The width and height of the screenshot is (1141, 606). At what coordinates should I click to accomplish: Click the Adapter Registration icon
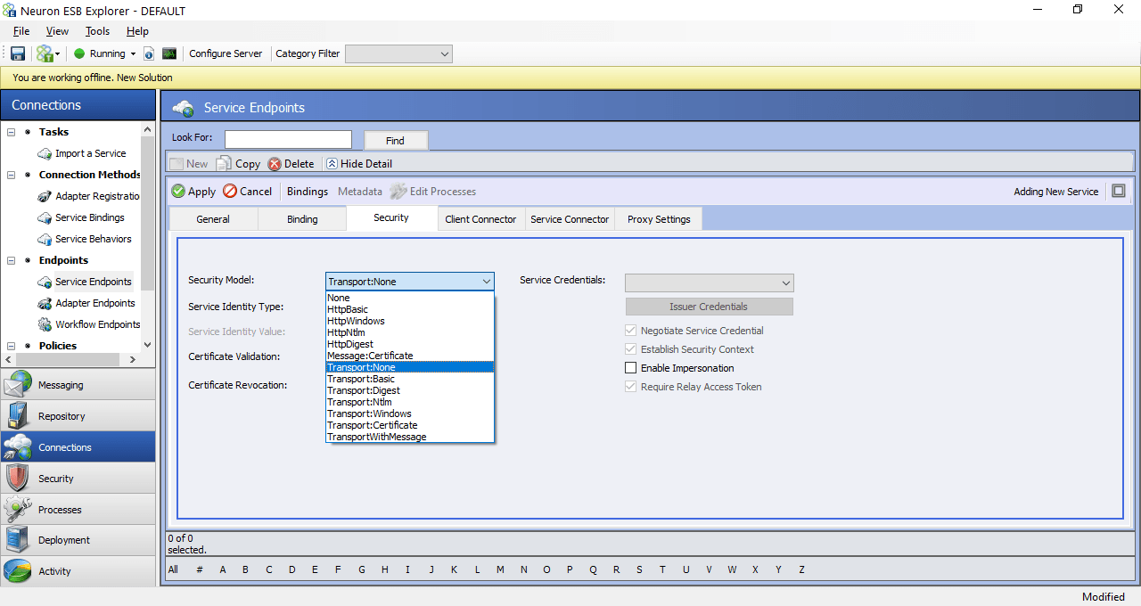tap(45, 196)
